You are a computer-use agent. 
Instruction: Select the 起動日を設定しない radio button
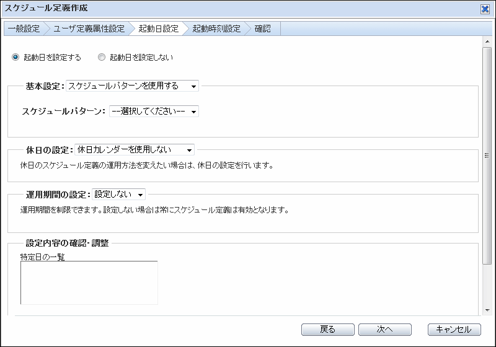(x=102, y=58)
